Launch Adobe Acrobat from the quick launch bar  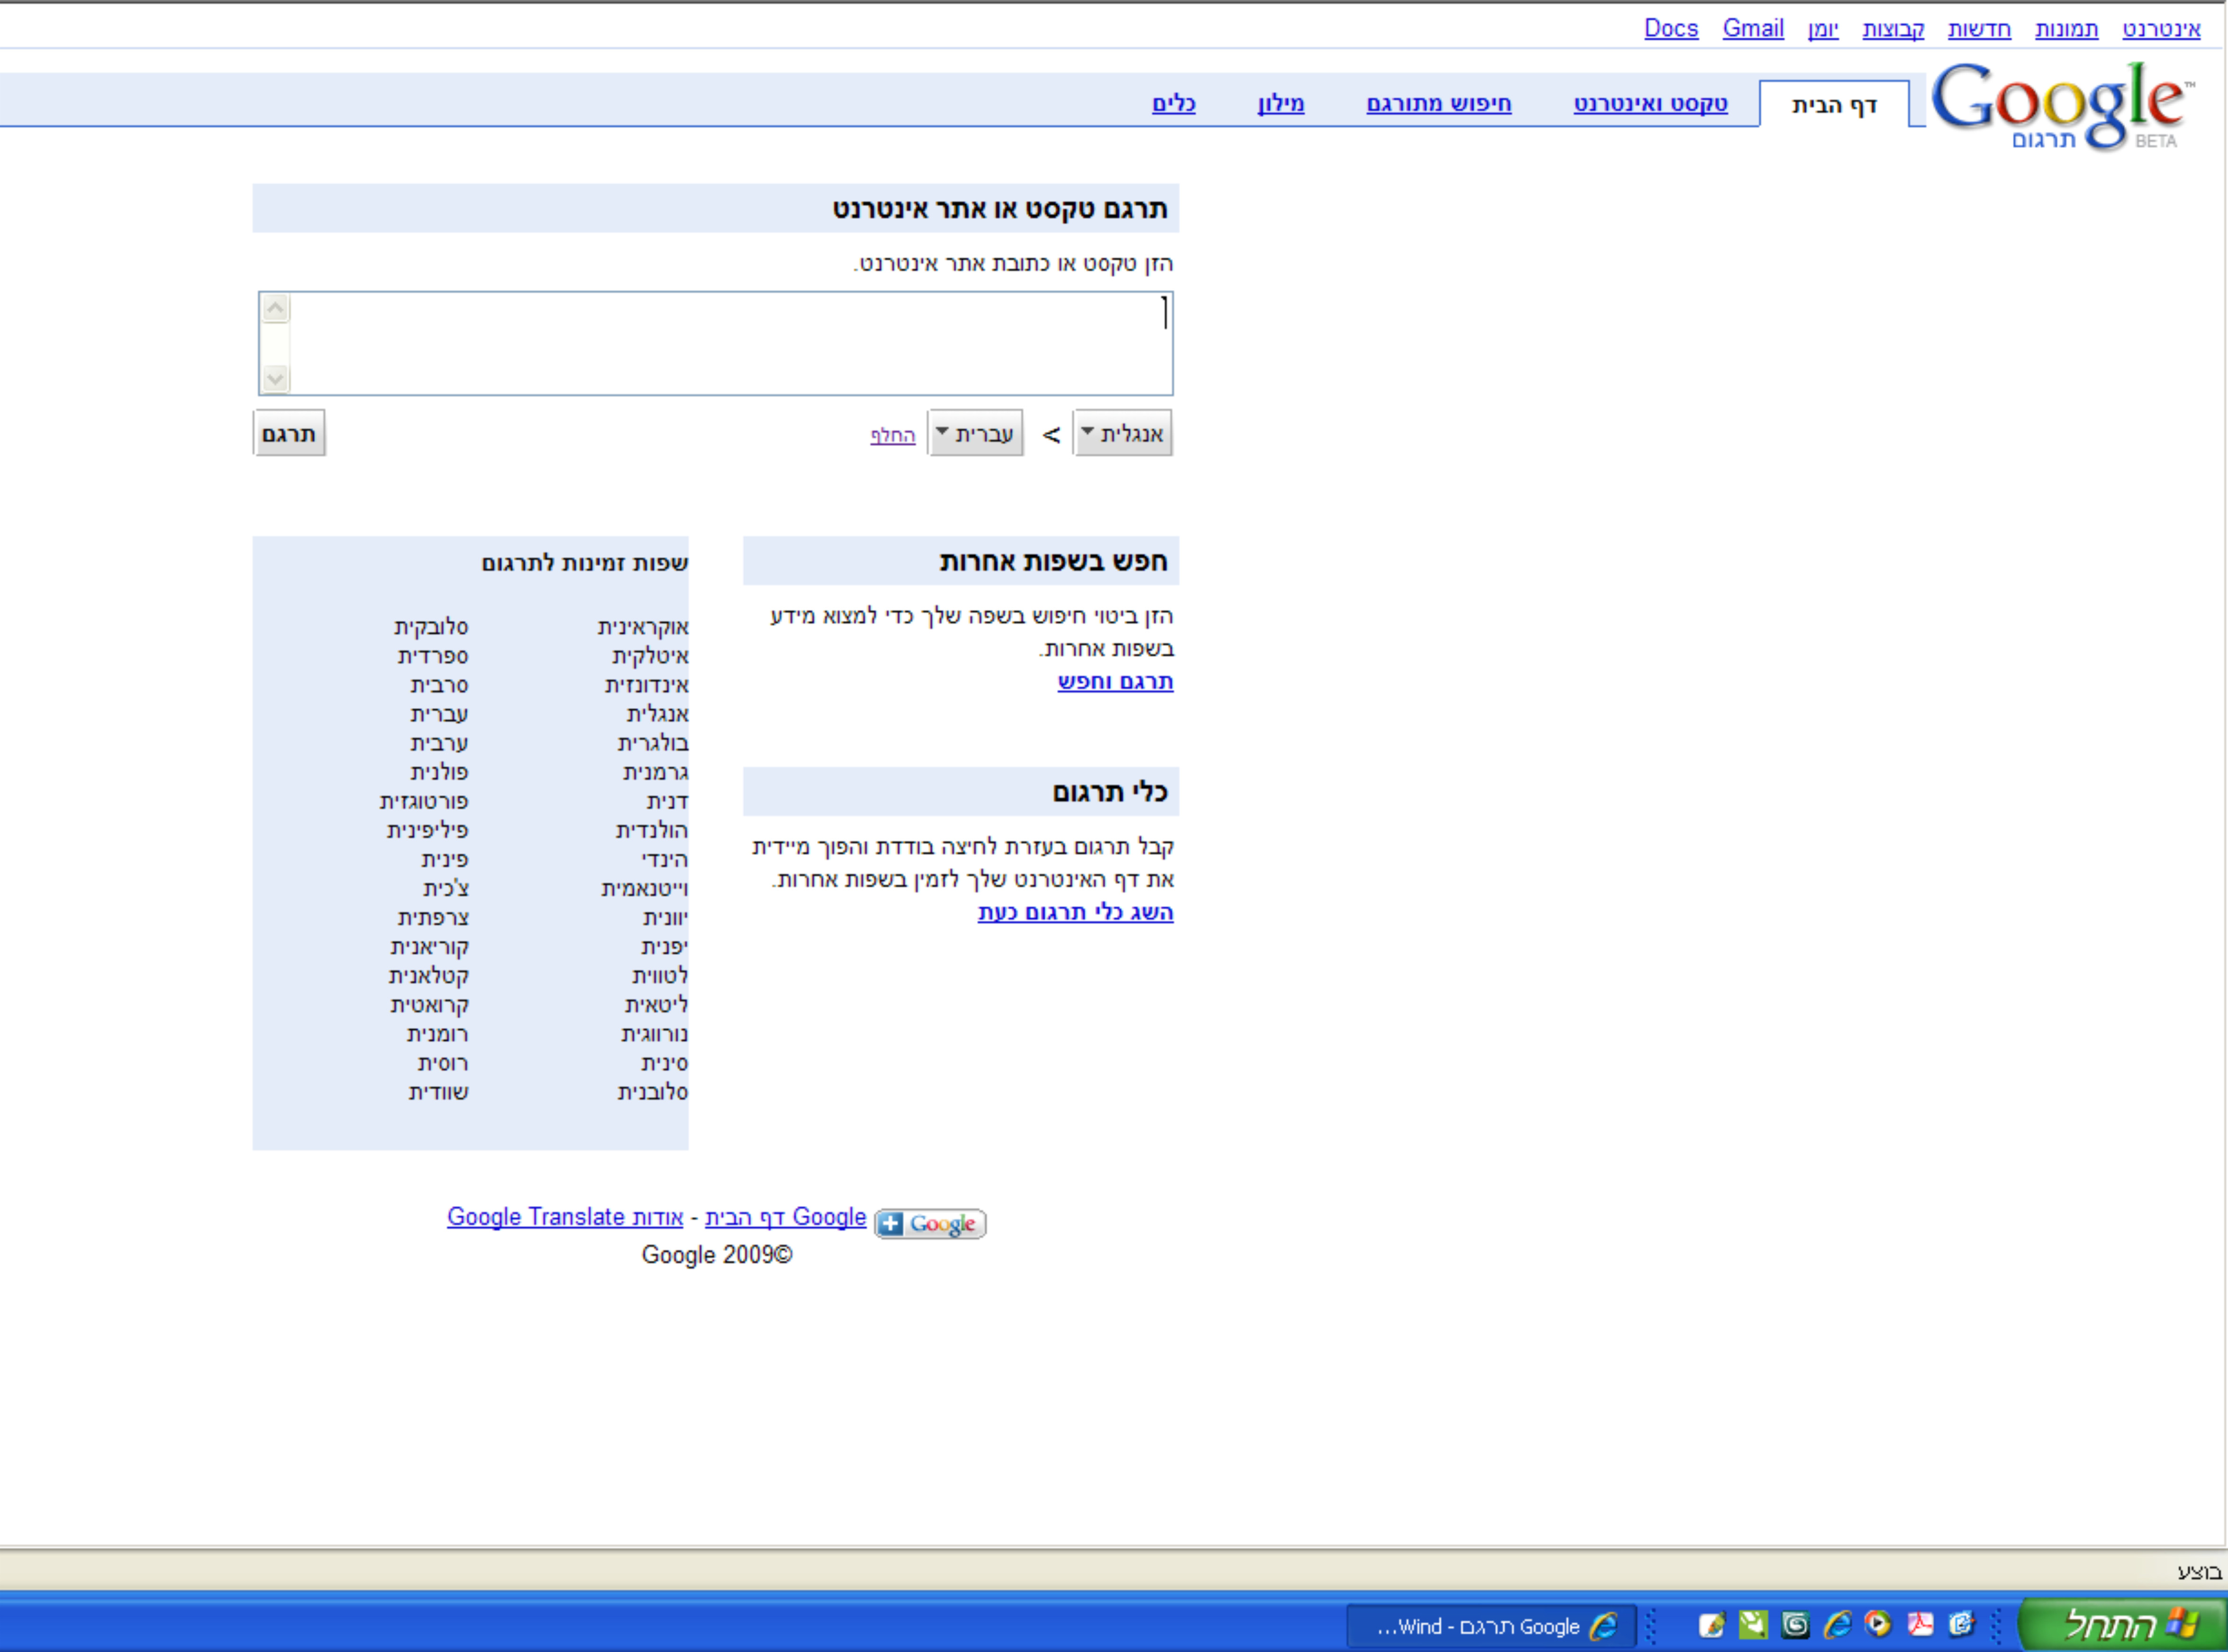tap(1920, 1625)
